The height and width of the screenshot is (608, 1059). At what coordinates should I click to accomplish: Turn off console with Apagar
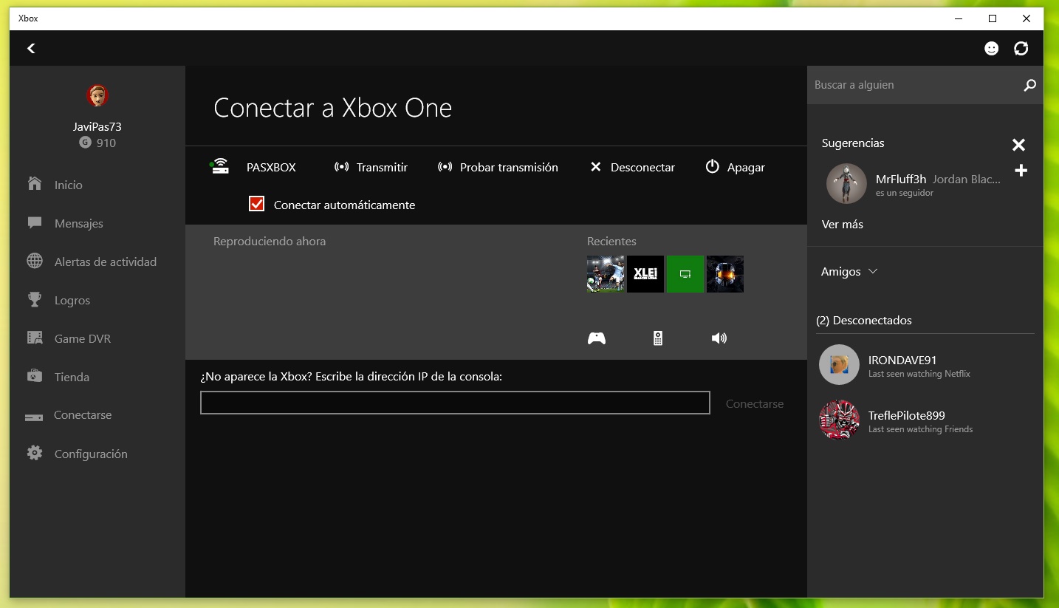click(735, 168)
